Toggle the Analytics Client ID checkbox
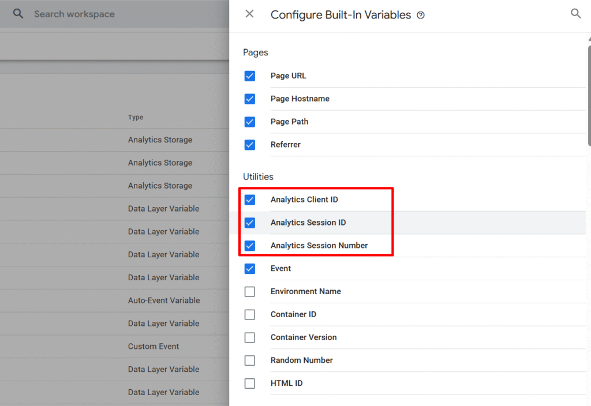 point(250,200)
